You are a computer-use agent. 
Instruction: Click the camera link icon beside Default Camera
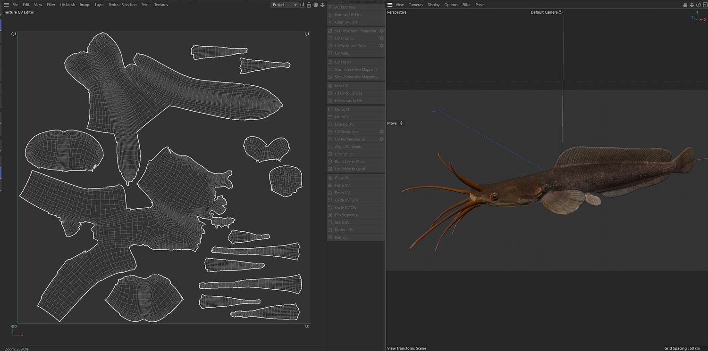pyautogui.click(x=560, y=12)
